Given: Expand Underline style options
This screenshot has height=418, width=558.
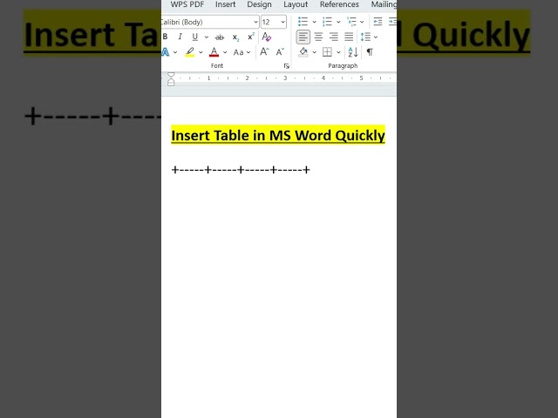Looking at the screenshot, I should (207, 37).
